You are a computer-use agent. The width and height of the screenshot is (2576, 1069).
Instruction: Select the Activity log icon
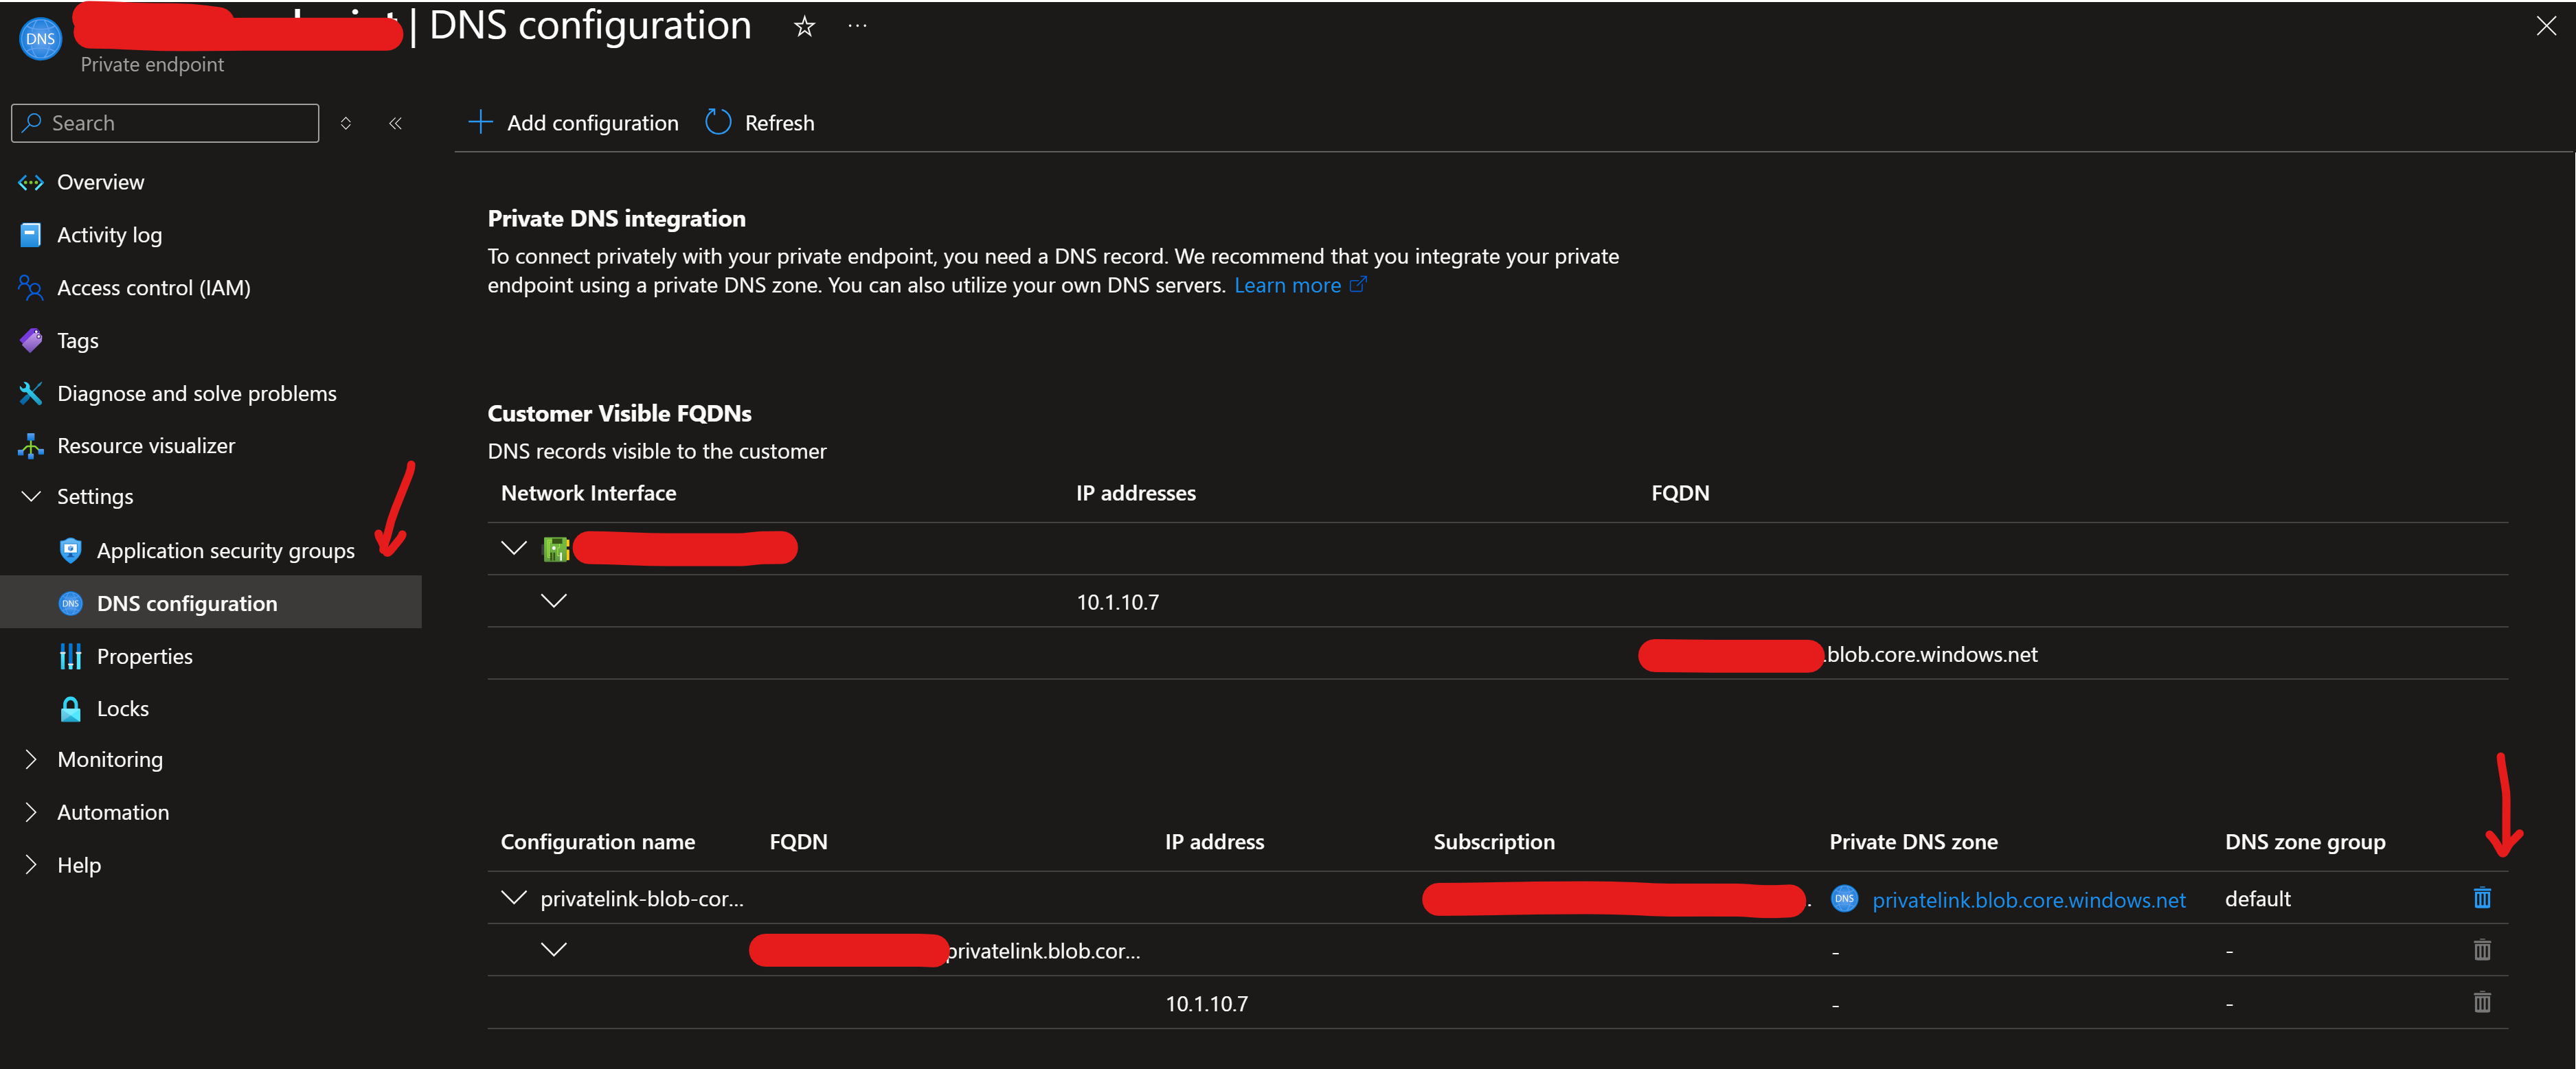30,234
